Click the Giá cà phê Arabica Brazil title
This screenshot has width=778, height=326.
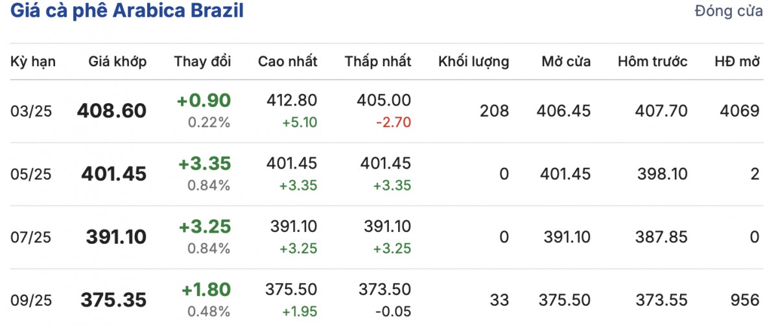click(x=127, y=11)
